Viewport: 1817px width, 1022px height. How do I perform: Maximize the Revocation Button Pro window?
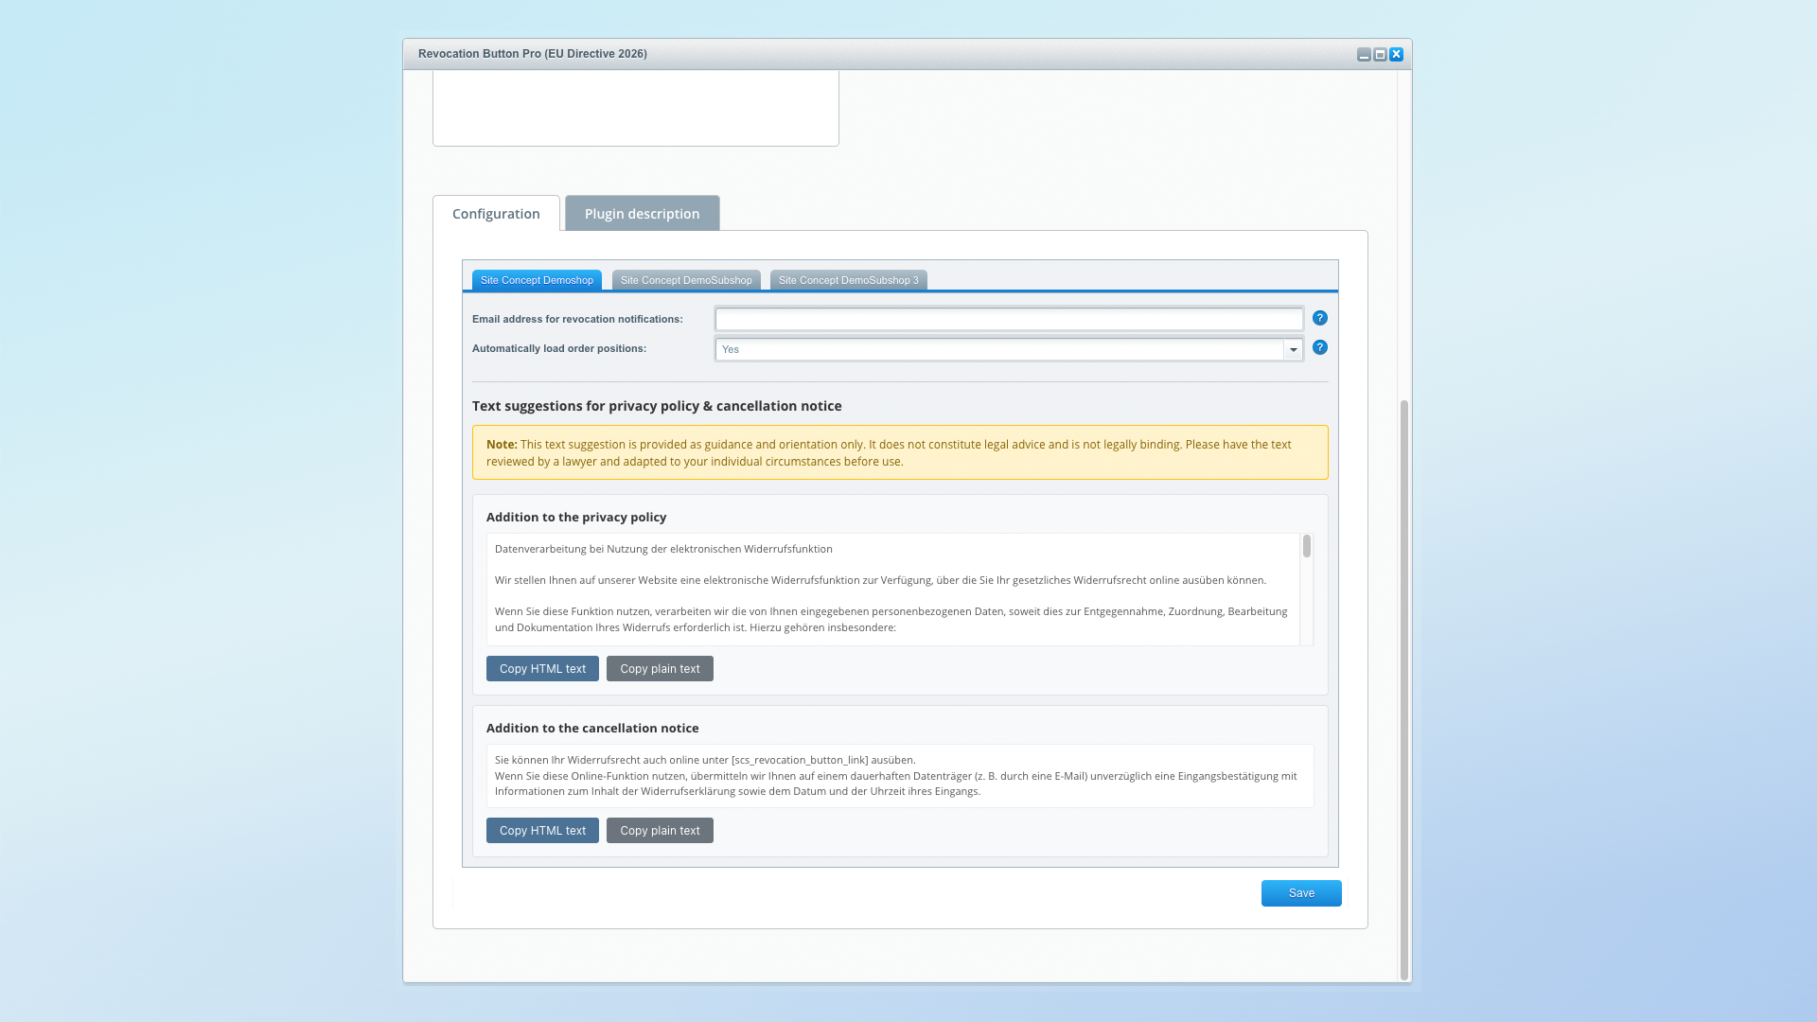[x=1380, y=55]
